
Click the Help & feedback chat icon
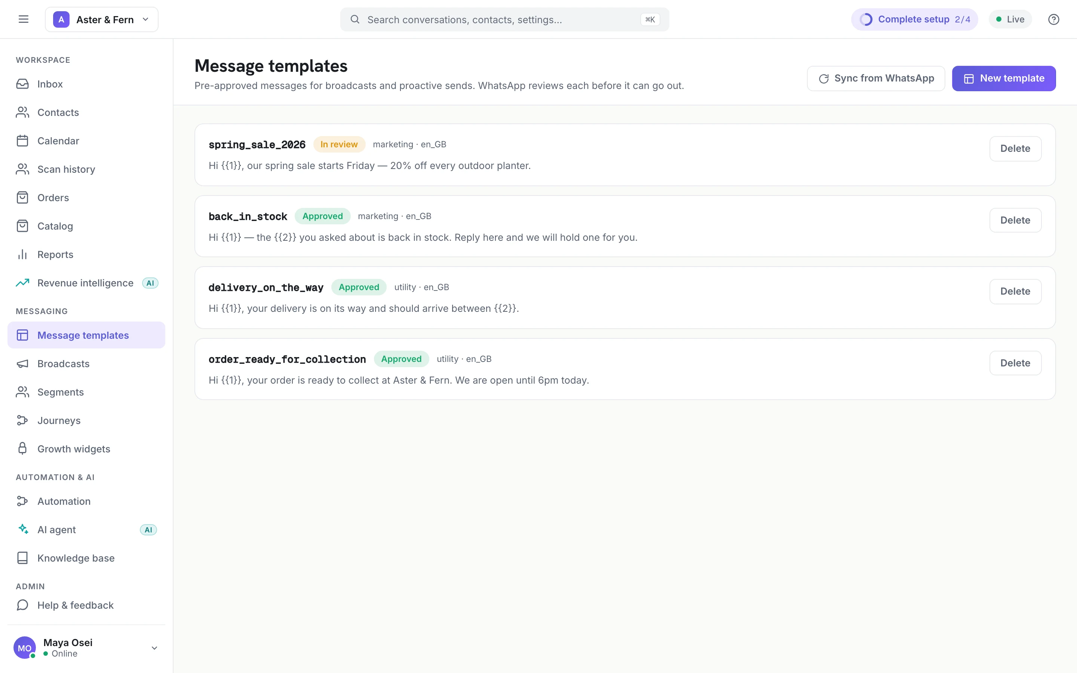(22, 605)
